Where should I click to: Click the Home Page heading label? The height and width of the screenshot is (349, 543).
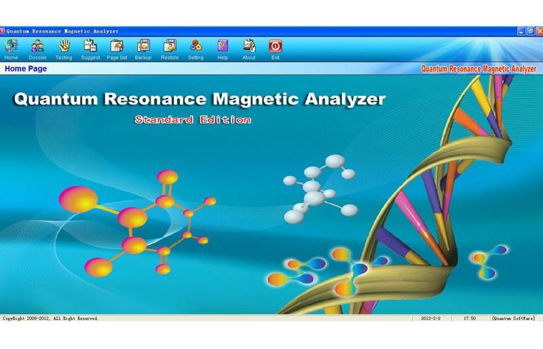click(x=26, y=69)
